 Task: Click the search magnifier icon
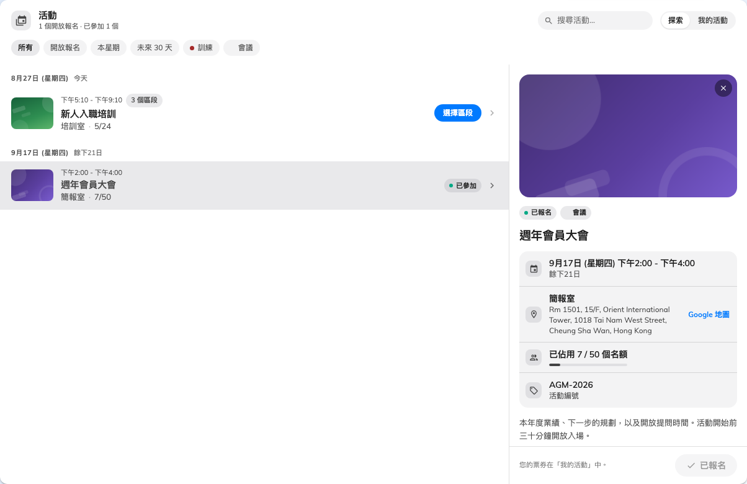pyautogui.click(x=548, y=20)
